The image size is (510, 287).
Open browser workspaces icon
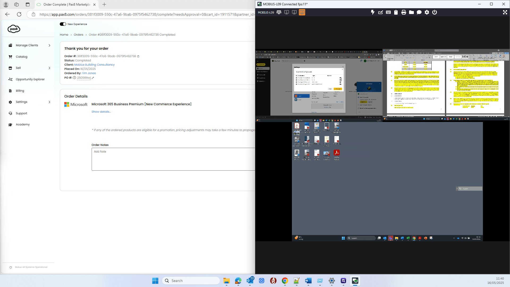click(x=16, y=5)
